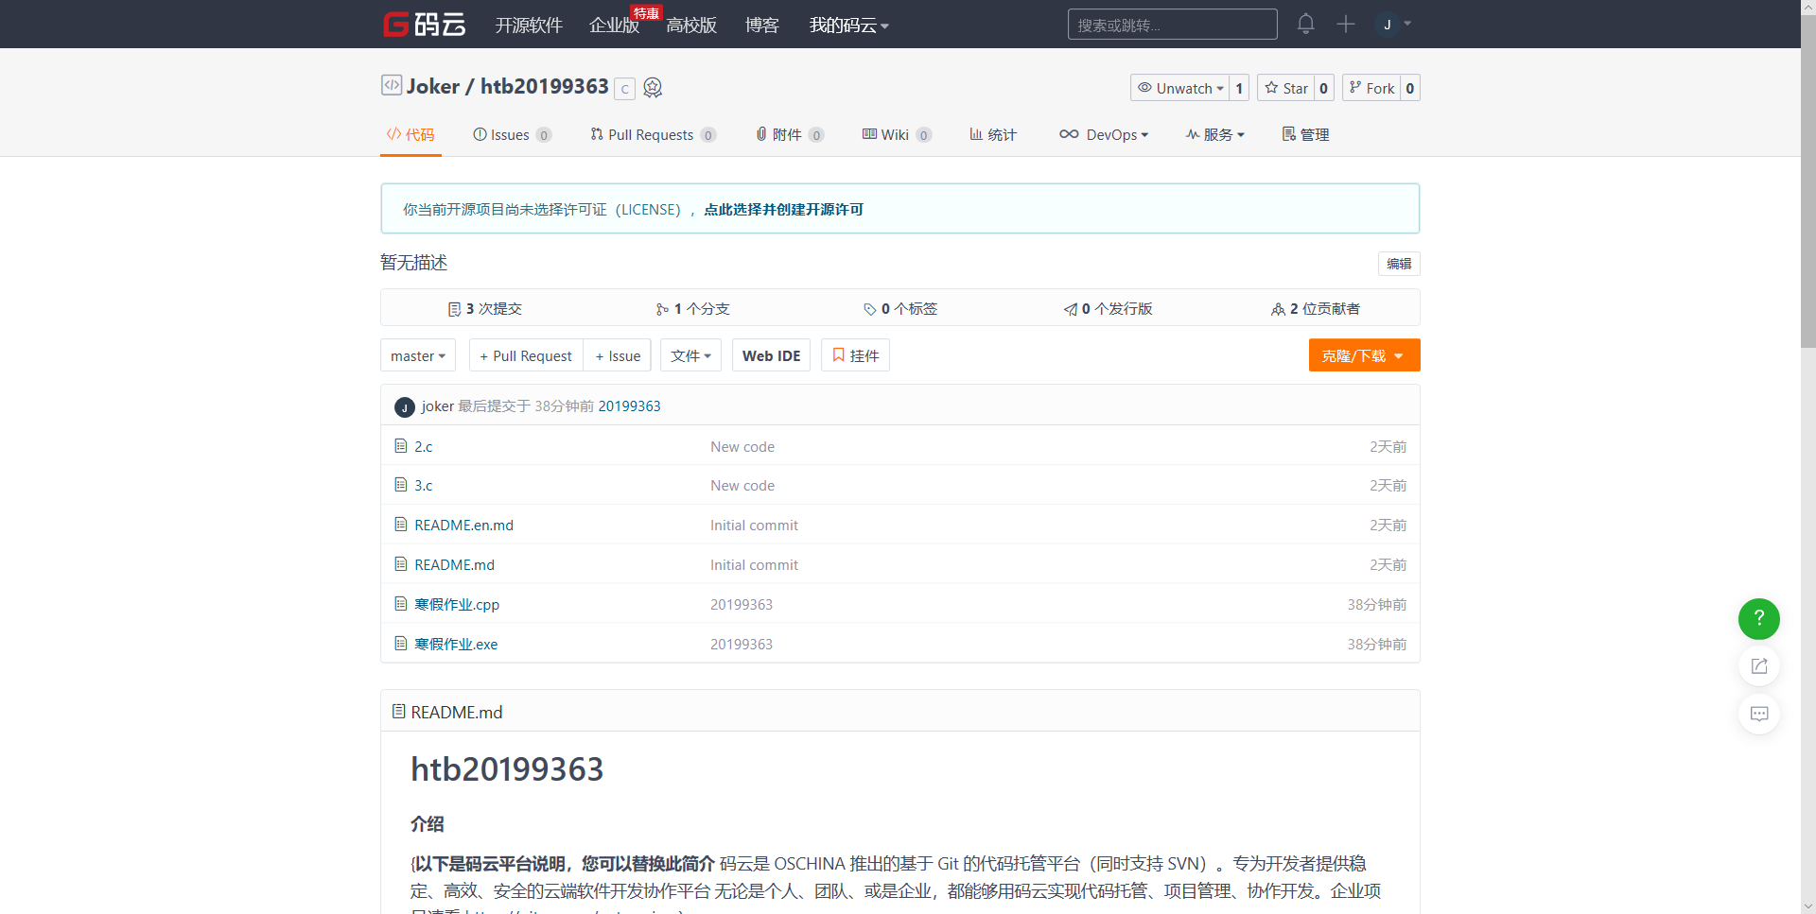Screen dimensions: 1816x914
Task: Go to 高校版 in top navigation
Action: [691, 25]
